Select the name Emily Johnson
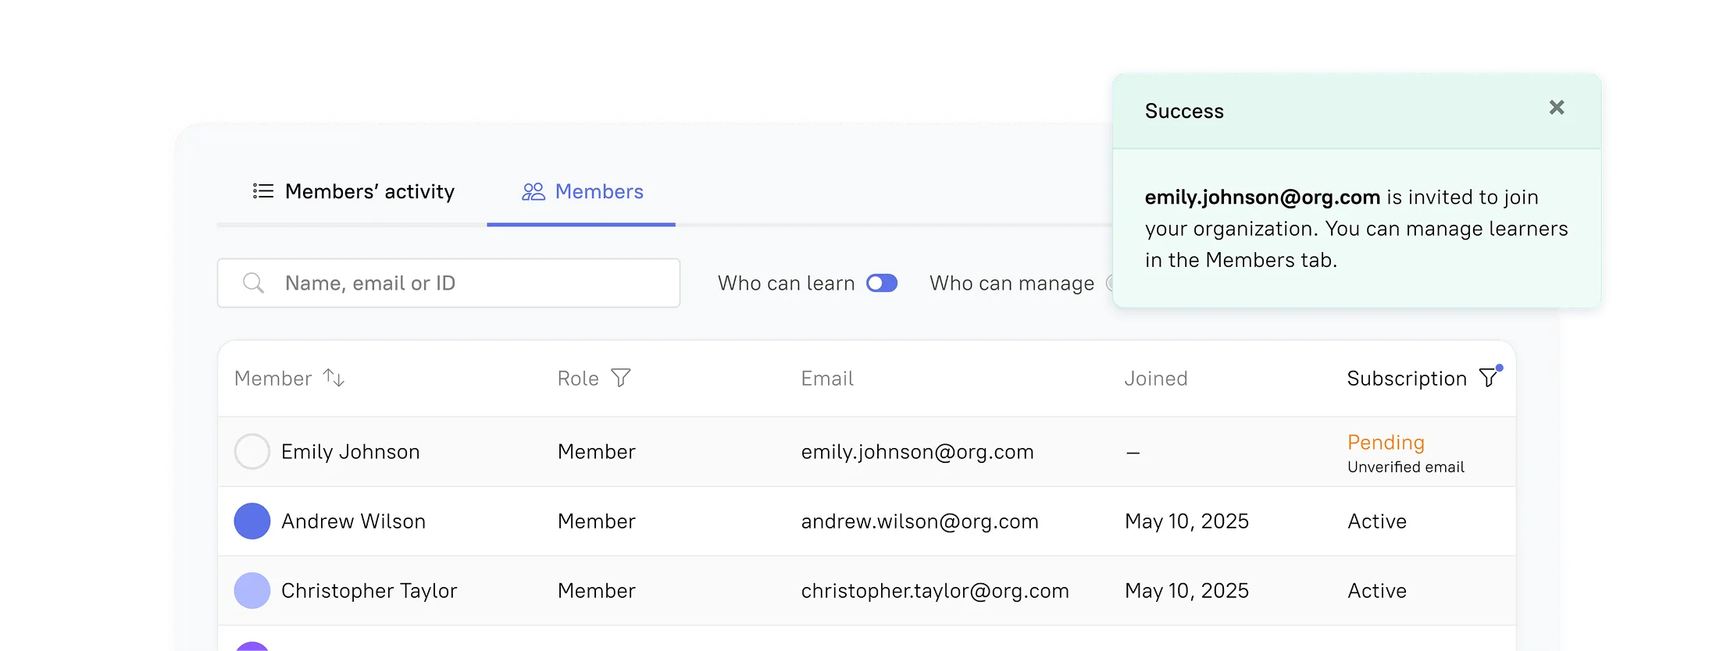 point(351,452)
